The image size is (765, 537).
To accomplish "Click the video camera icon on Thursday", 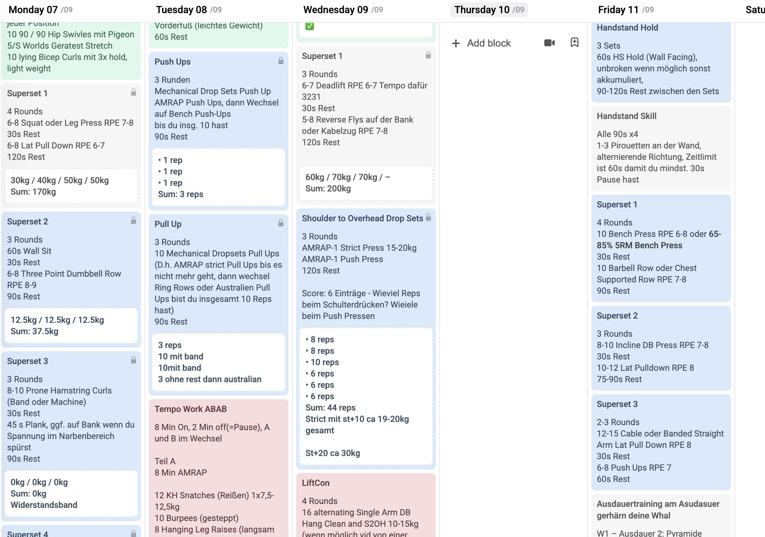I will click(x=549, y=43).
